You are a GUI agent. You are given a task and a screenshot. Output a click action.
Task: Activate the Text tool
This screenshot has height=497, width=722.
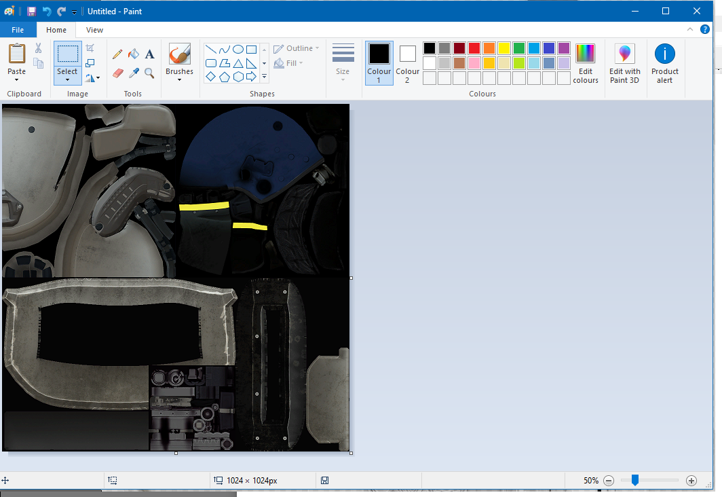pos(150,54)
